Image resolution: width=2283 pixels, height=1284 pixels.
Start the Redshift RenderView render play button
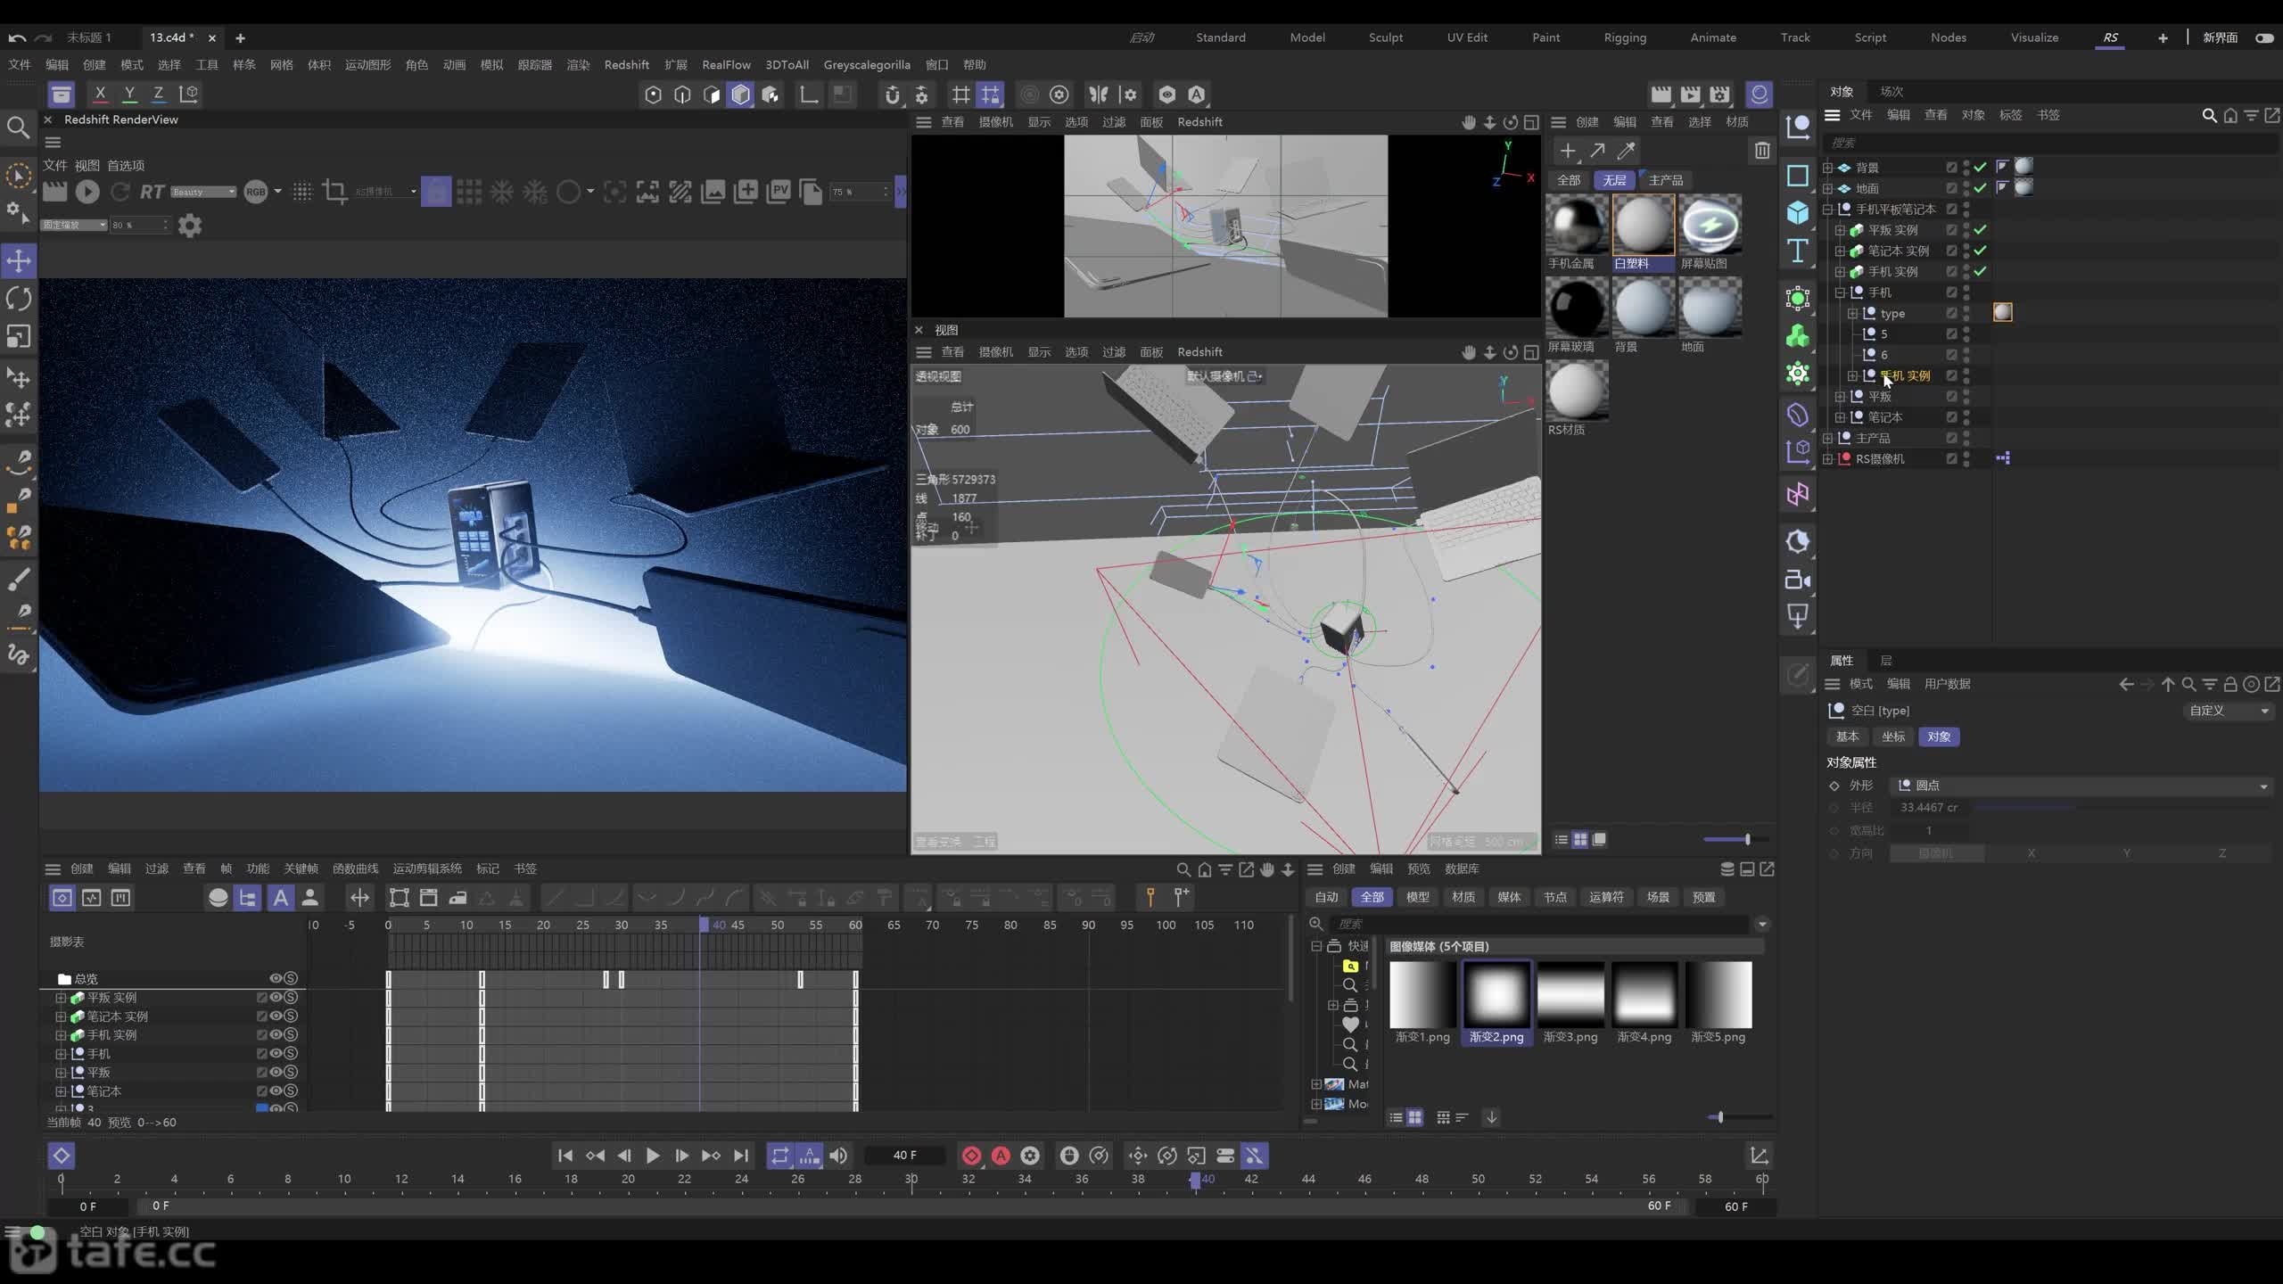tap(87, 191)
